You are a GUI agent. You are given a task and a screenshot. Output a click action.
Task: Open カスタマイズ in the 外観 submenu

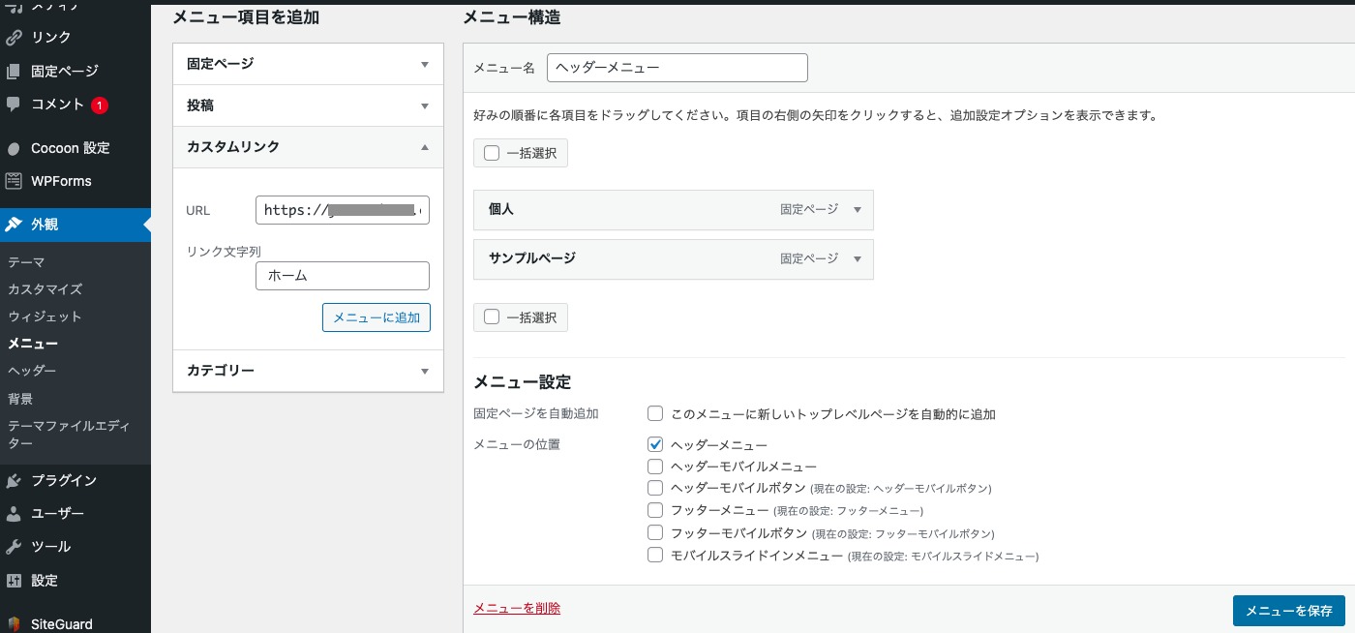(45, 289)
